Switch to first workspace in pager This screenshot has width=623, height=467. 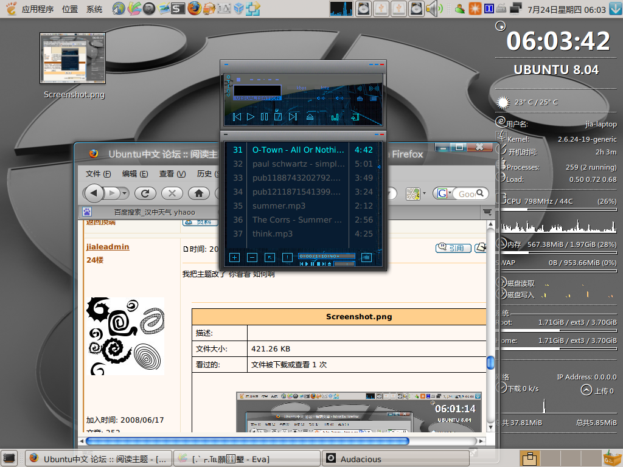pyautogui.click(x=529, y=458)
